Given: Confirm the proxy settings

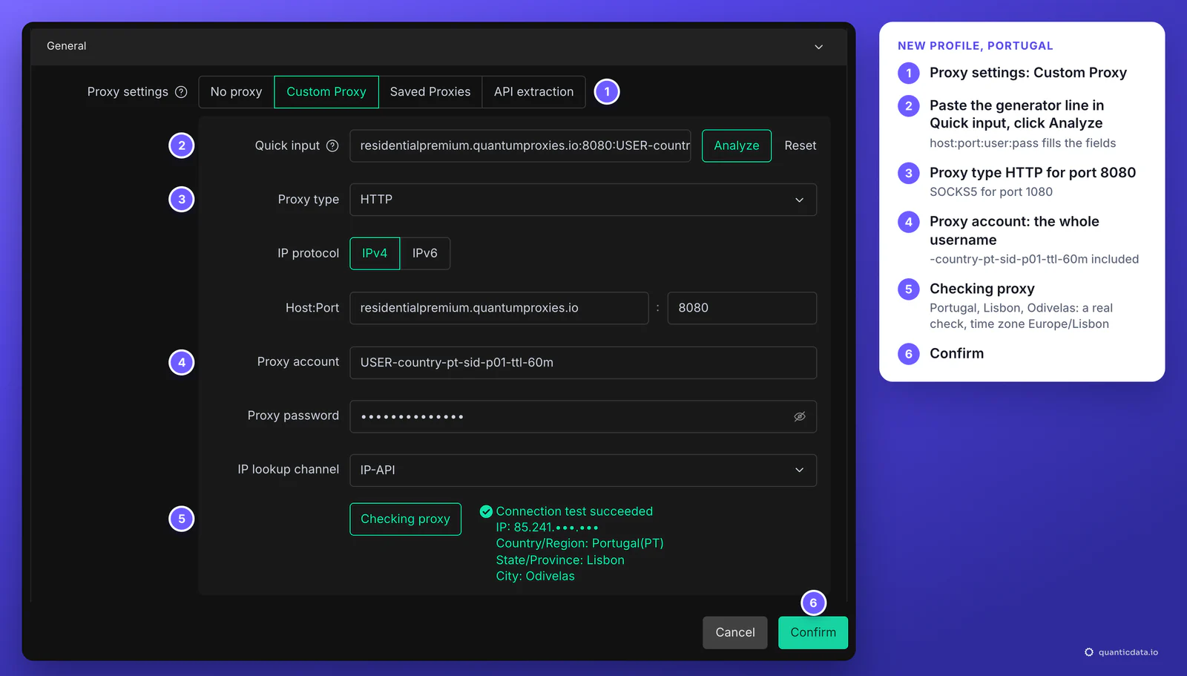Looking at the screenshot, I should (x=813, y=633).
